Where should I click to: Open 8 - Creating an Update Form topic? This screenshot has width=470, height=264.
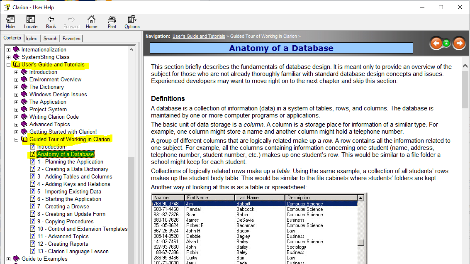click(x=71, y=214)
